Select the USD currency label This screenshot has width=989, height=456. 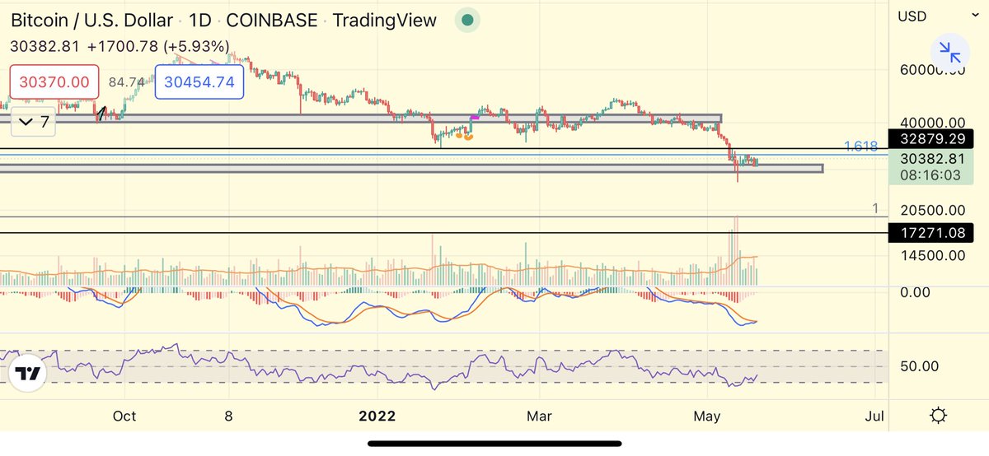point(912,16)
